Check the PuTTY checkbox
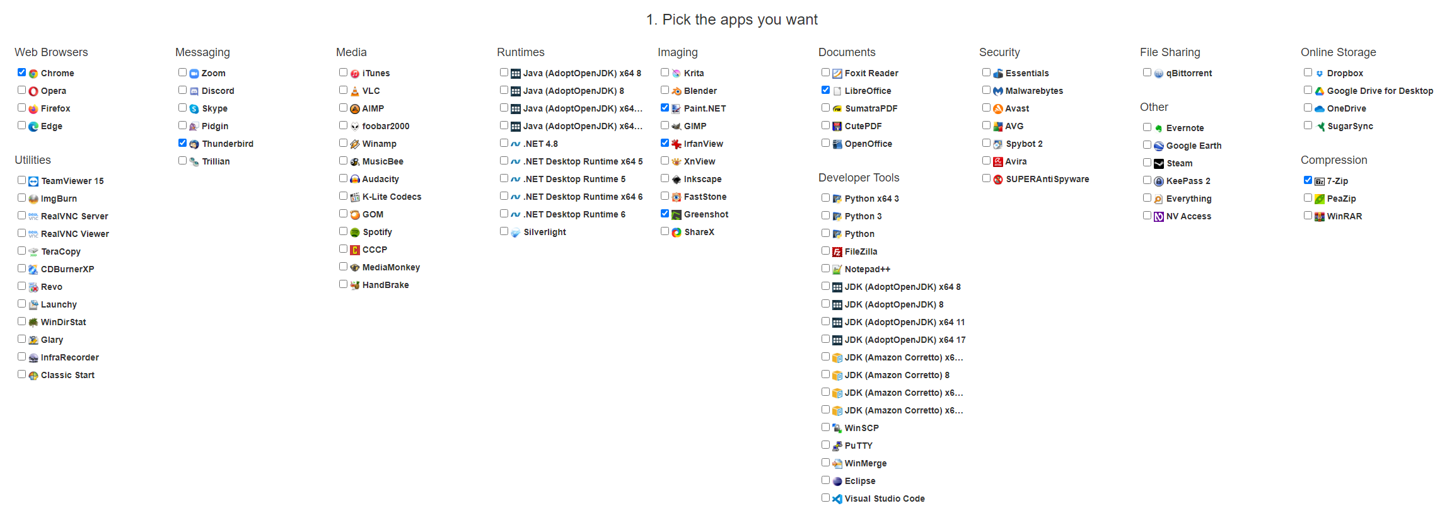 tap(826, 445)
